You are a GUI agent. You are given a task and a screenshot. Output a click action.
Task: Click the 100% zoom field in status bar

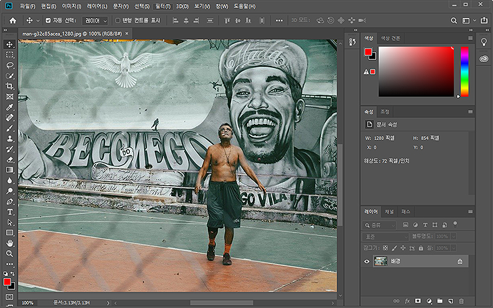click(x=28, y=303)
